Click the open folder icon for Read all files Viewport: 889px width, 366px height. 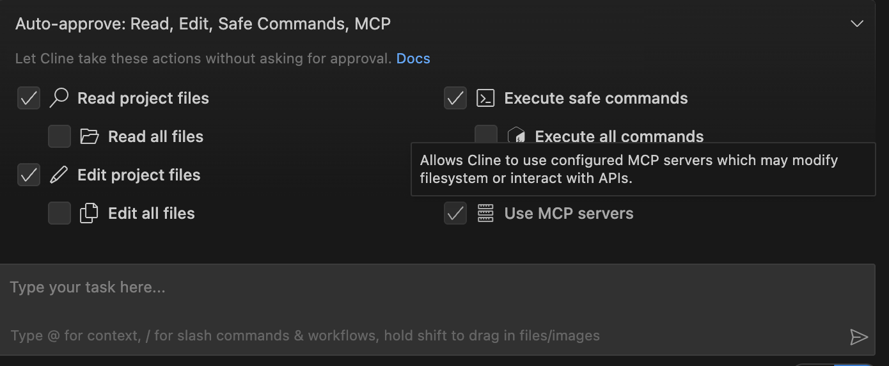[90, 136]
